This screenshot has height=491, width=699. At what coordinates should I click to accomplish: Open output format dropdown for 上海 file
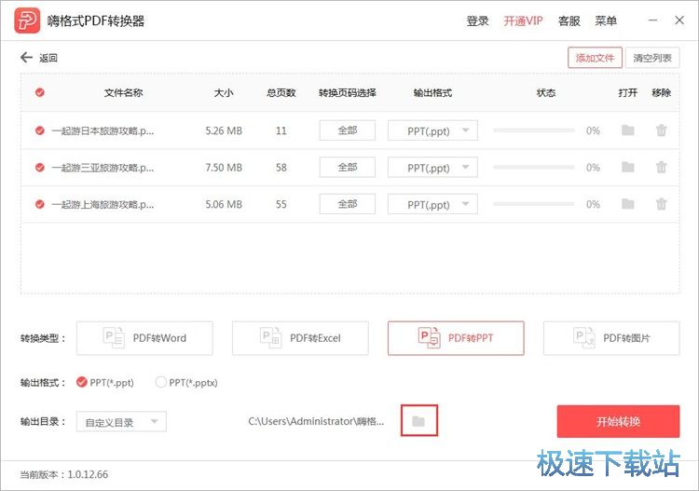point(432,205)
